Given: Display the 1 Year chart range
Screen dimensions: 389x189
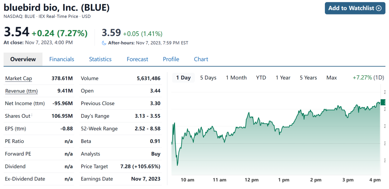Looking at the screenshot, I should tap(283, 78).
